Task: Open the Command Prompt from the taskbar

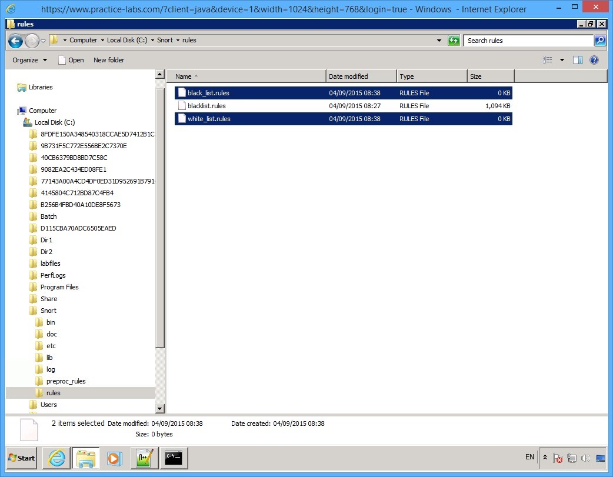Action: click(174, 458)
